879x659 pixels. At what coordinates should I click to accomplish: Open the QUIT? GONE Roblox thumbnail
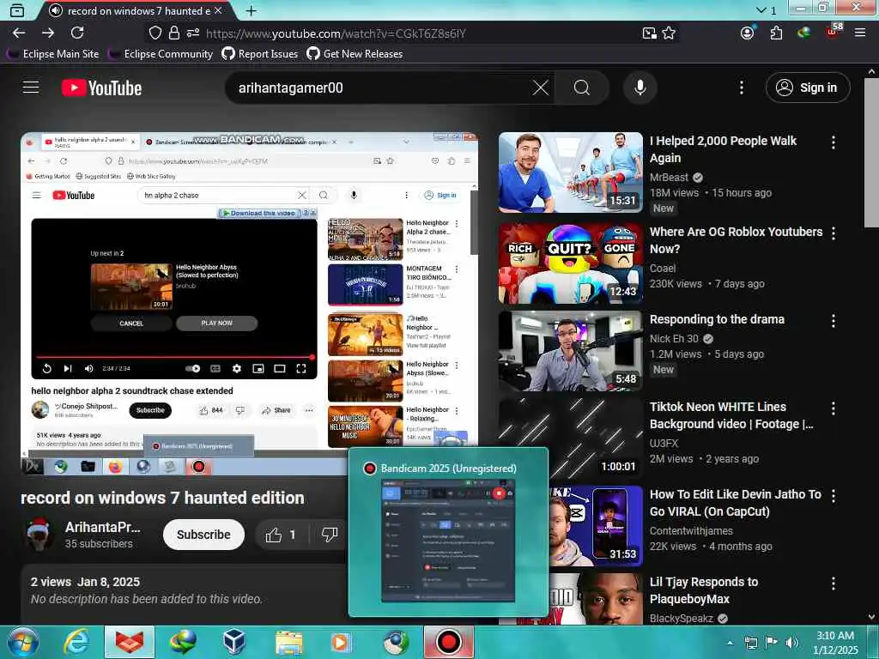pos(571,263)
